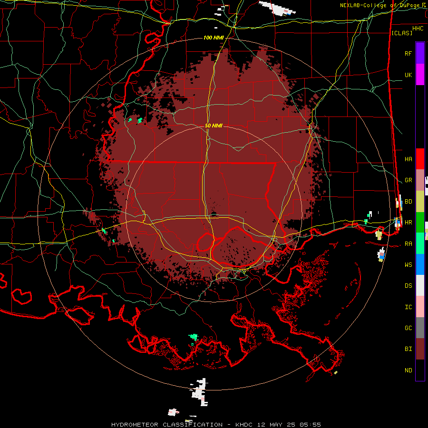Image resolution: width=428 pixels, height=428 pixels.
Task: Click the "HYDROMETEOR CLASSIFICATION" title text
Action: tap(167, 425)
